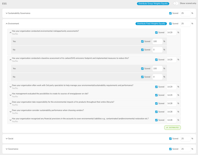
Task: Uncheck Scored for choosing vendors question
Action: 156,112
